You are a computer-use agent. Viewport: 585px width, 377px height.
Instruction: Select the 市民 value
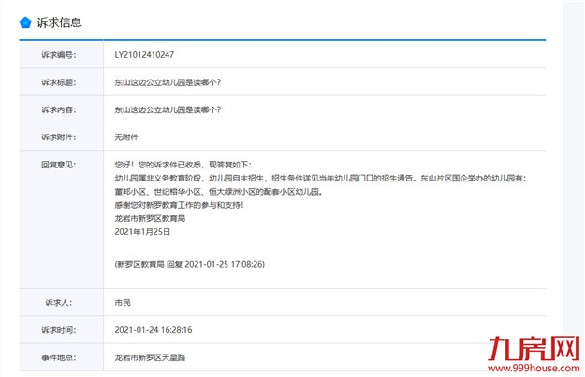[123, 303]
